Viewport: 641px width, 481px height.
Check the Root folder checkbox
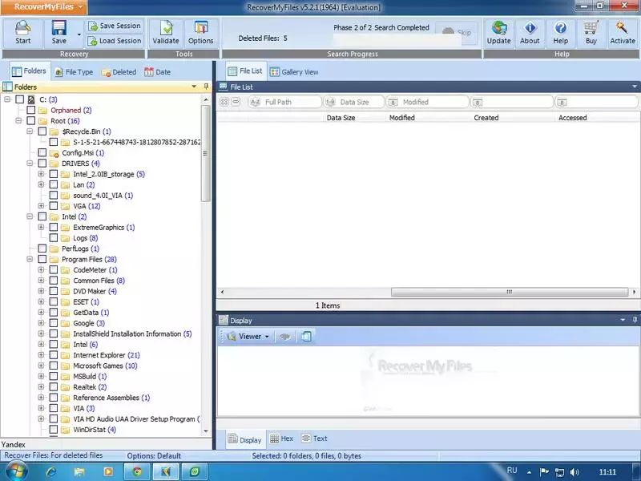click(31, 121)
